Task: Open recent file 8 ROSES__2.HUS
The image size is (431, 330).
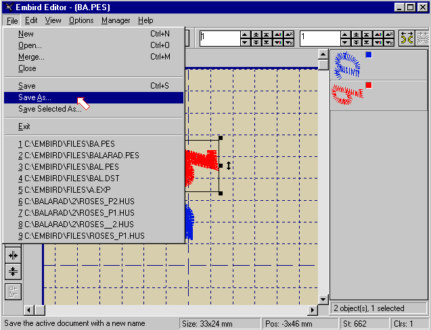Action: tap(94, 225)
